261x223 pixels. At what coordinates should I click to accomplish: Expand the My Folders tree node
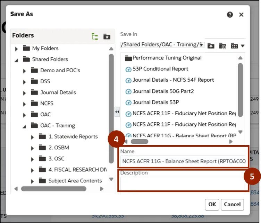[x=16, y=49]
